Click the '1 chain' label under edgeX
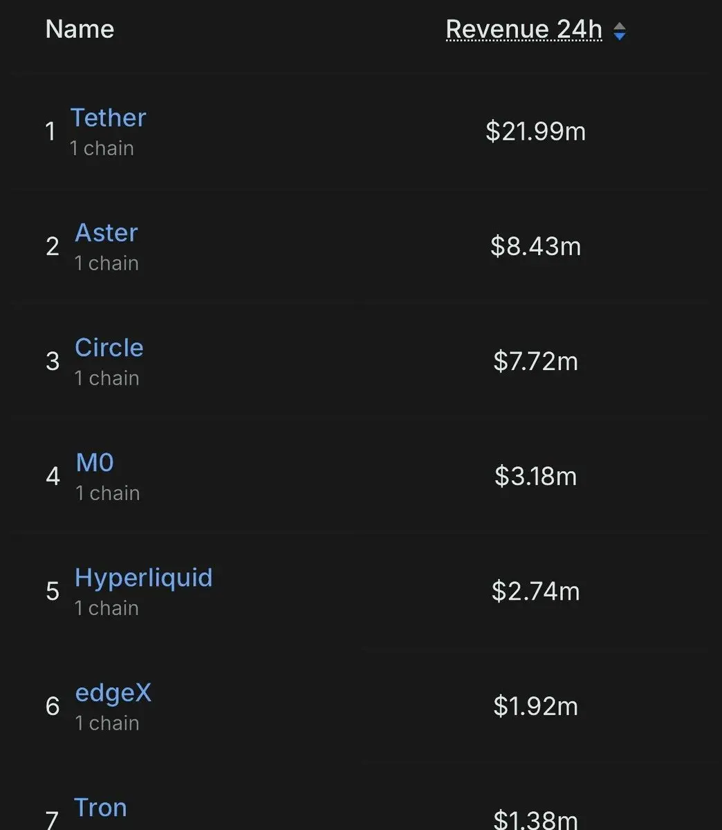722x830 pixels. (x=107, y=723)
